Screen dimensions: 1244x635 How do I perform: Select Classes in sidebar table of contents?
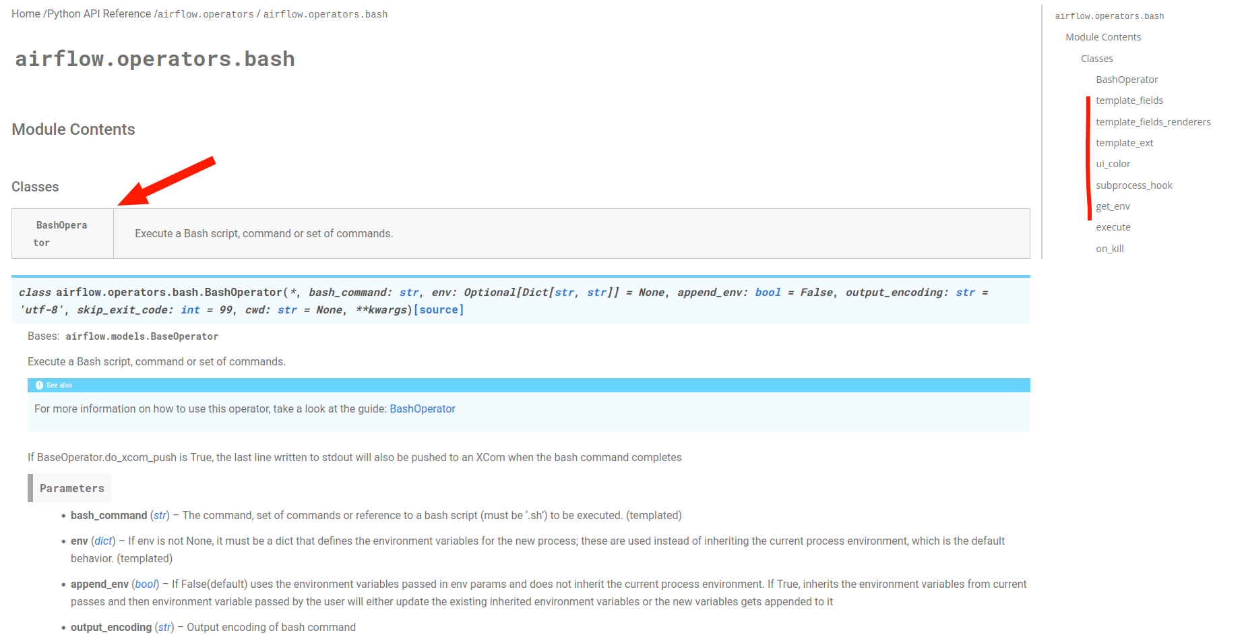1096,59
